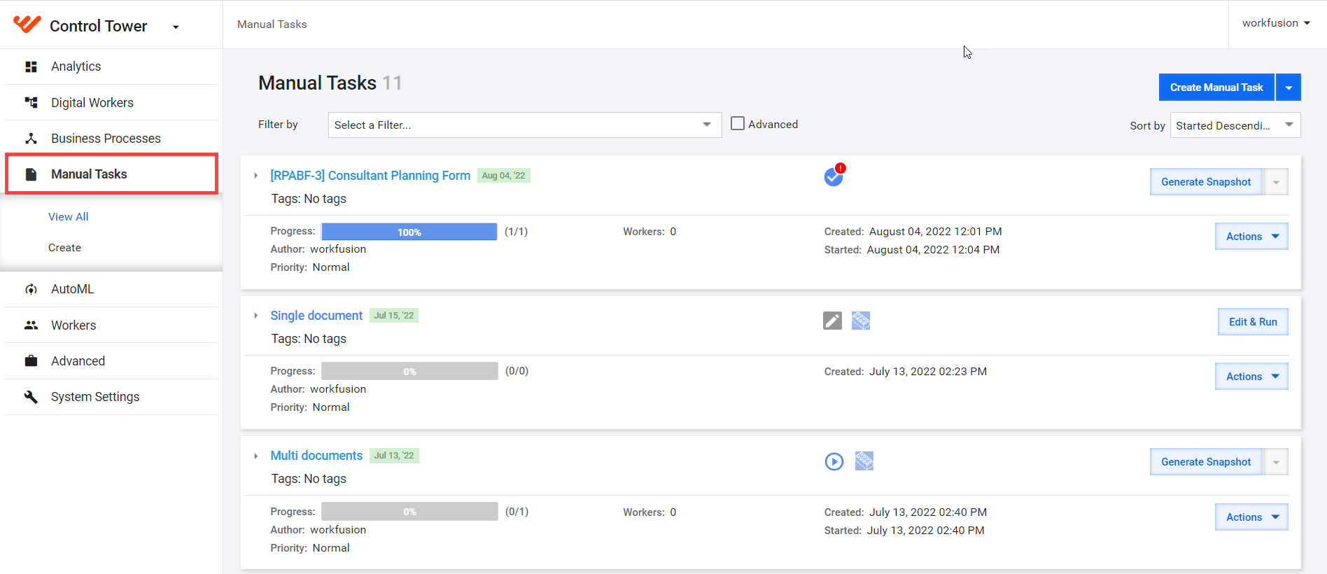
Task: Open the Select a Filter dropdown
Action: (x=525, y=125)
